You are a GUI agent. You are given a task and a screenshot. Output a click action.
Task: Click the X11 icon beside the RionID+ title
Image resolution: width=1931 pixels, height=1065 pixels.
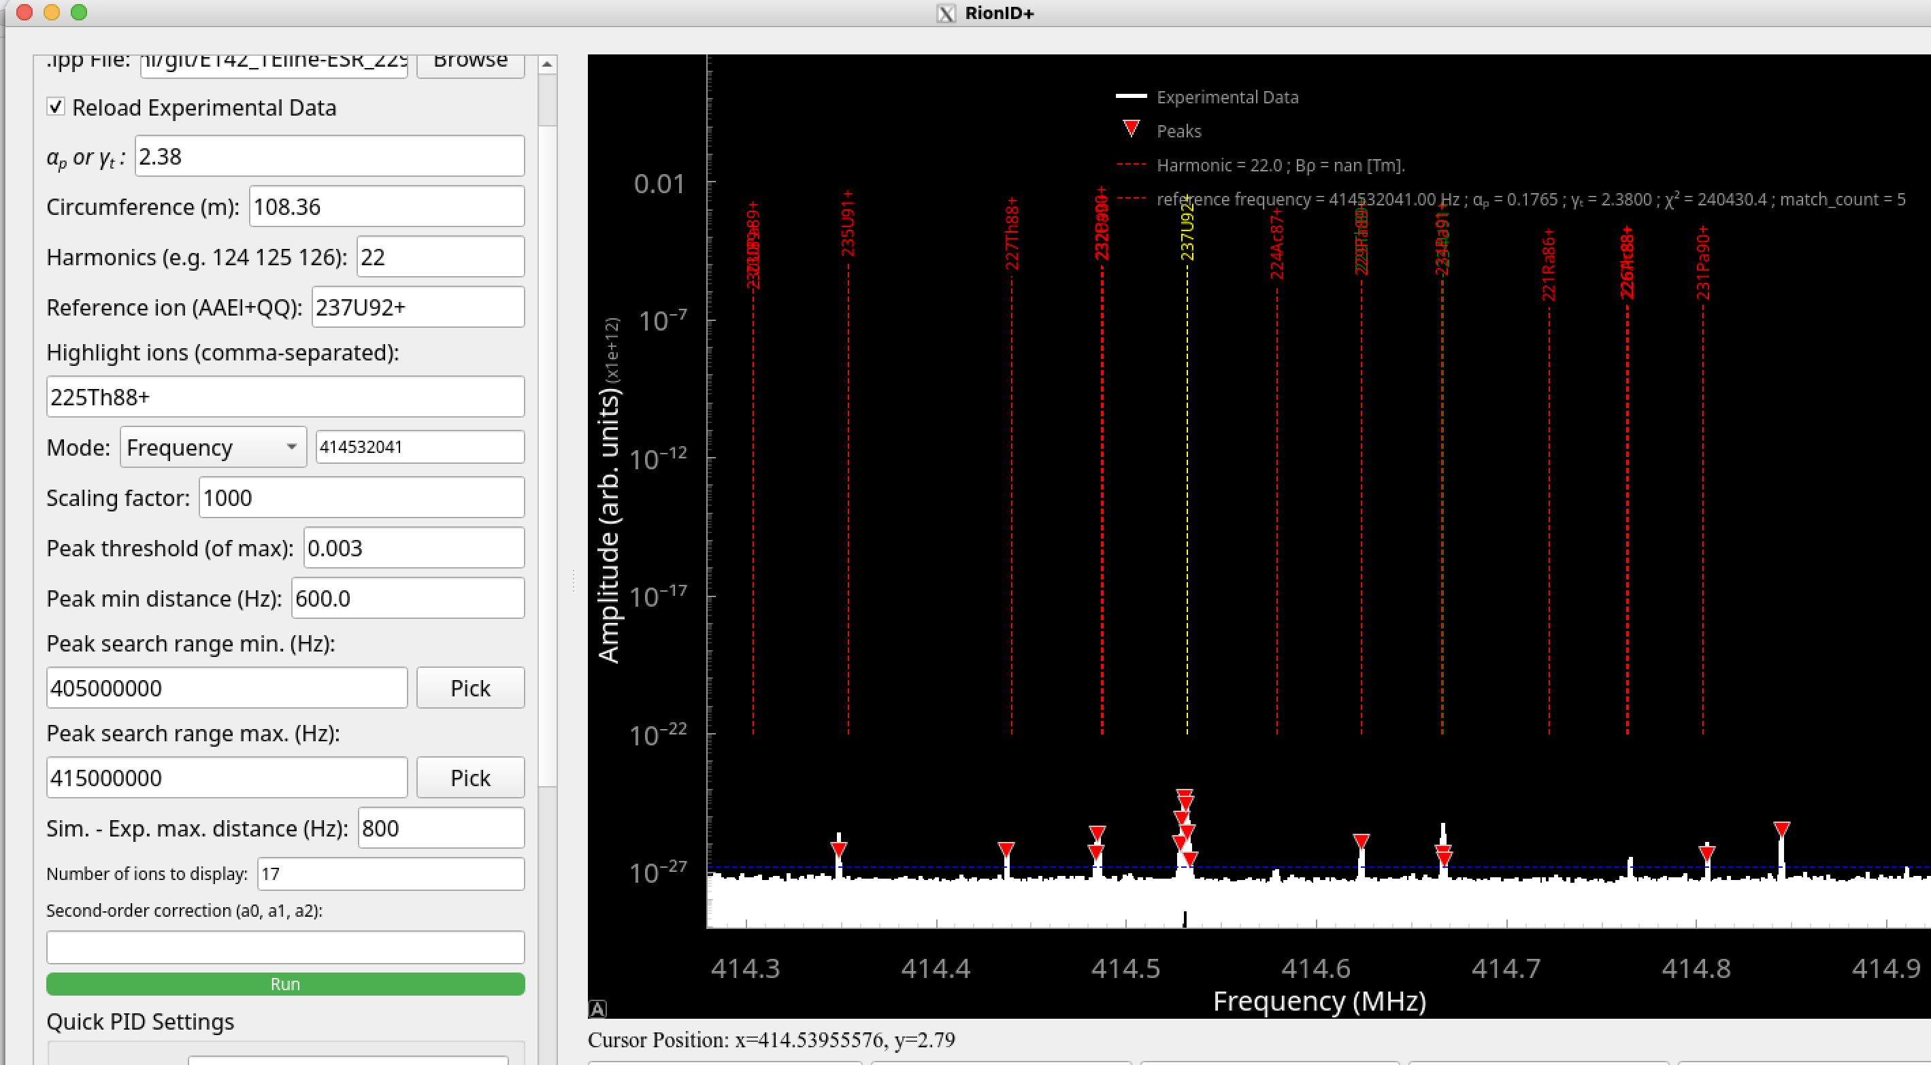pyautogui.click(x=946, y=14)
